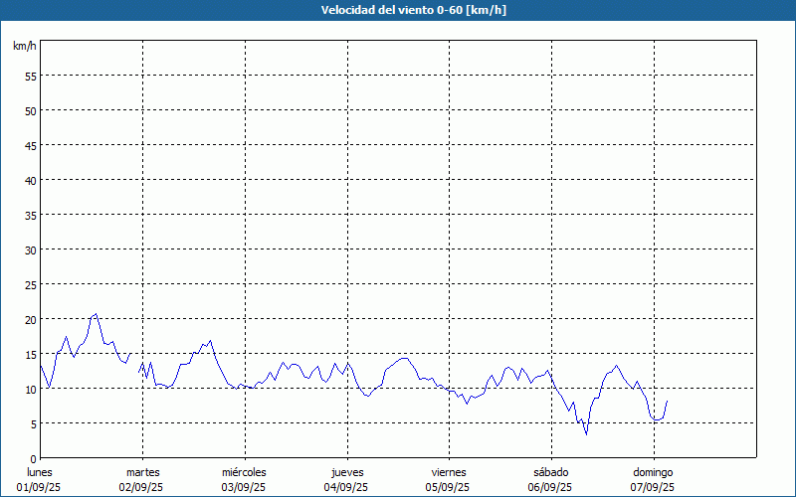Select the 55 y-axis value
The image size is (796, 497).
[31, 77]
